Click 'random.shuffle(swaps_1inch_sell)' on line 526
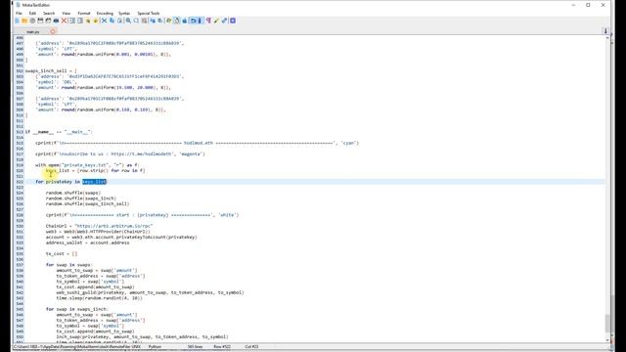This screenshot has height=352, width=626. coord(87,204)
